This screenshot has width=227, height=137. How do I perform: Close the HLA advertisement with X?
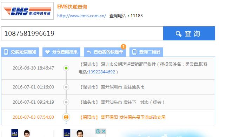(x=104, y=131)
